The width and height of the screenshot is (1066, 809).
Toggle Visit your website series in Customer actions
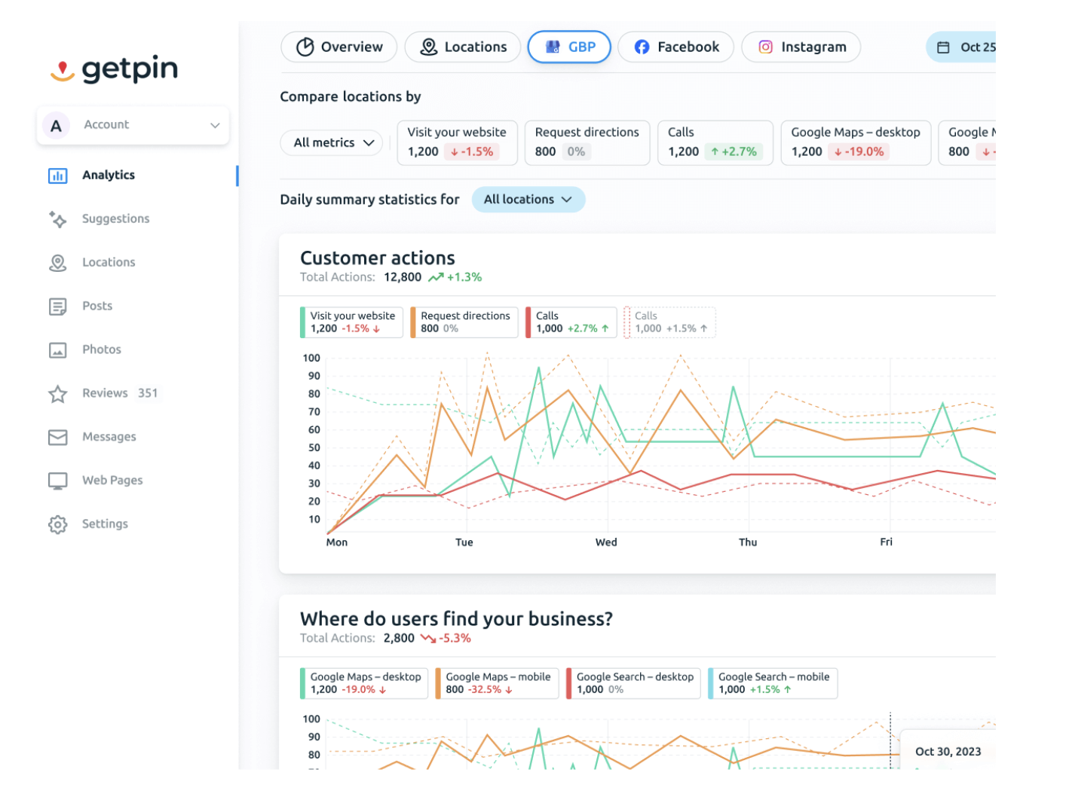pyautogui.click(x=352, y=322)
